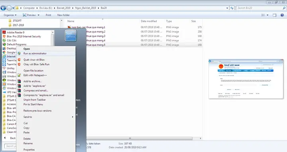Click the 3TSOFT folder in the navigation pane

click(x=15, y=21)
